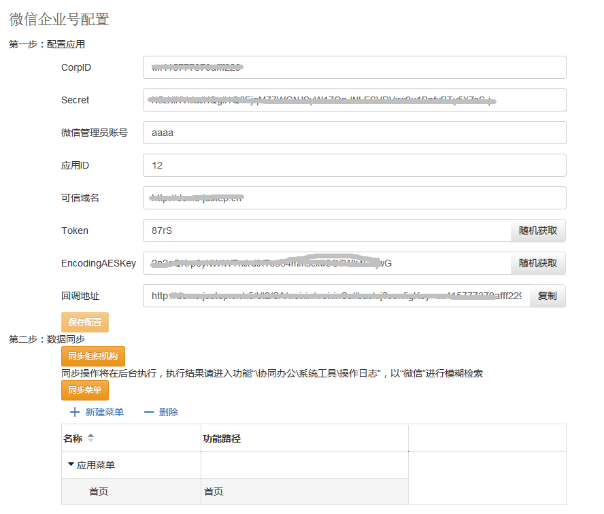
Task: Click the 第二步：数据同步 heading
Action: coord(47,339)
